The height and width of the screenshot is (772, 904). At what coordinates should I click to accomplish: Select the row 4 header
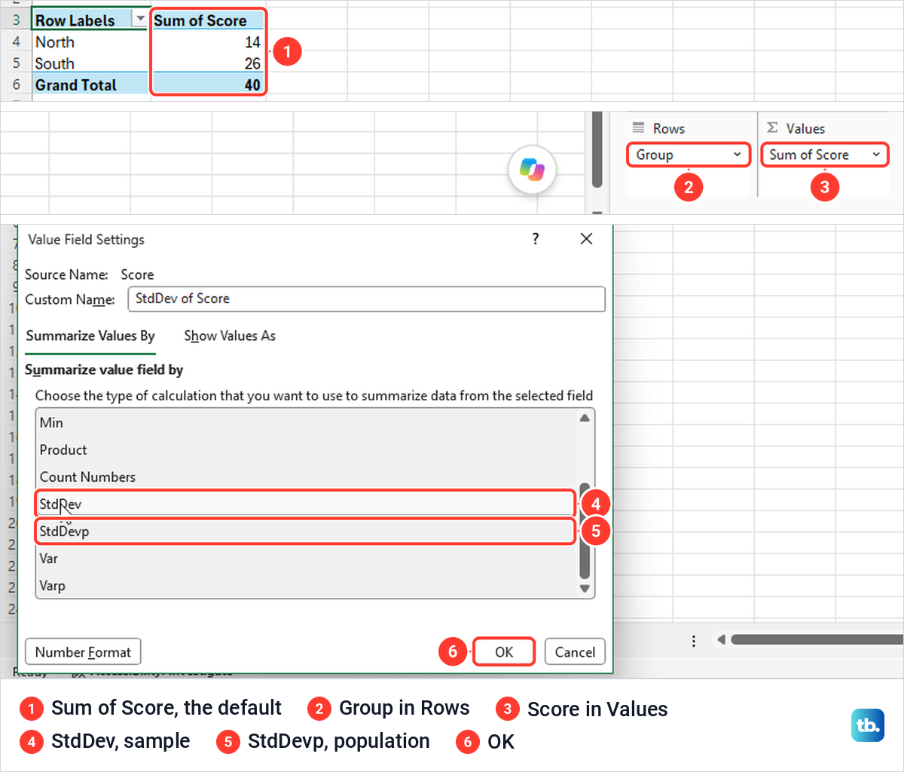(x=16, y=42)
